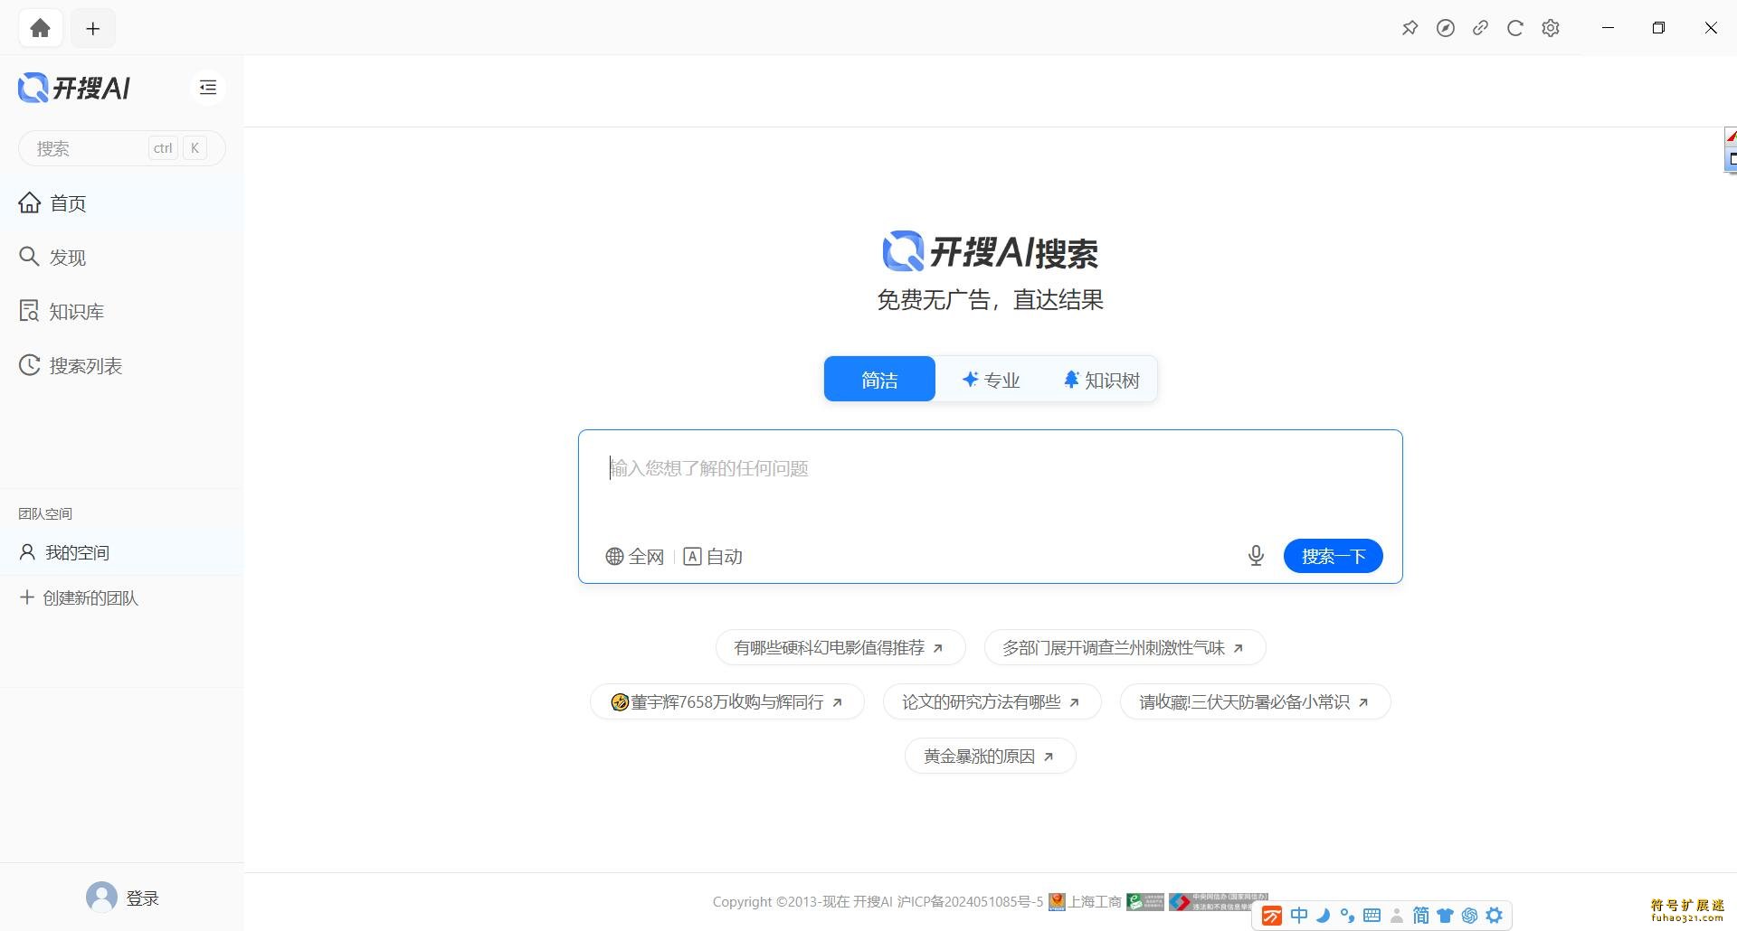The height and width of the screenshot is (931, 1737).
Task: Toggle IME half-moon width icon
Action: (x=1324, y=916)
